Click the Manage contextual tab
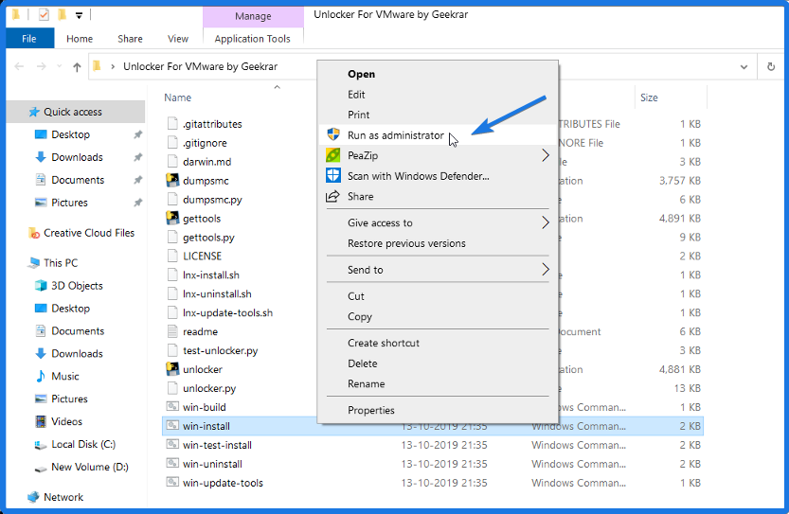The image size is (789, 514). (253, 16)
